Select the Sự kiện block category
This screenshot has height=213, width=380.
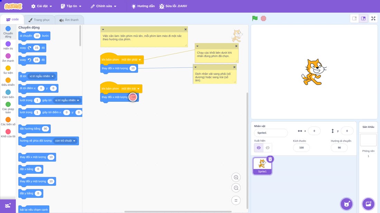click(8, 70)
